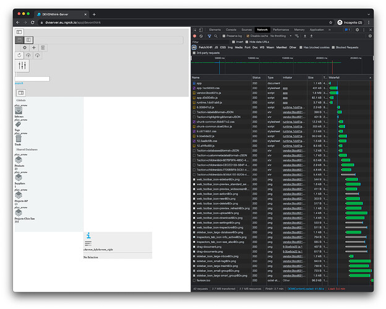Click the plus icon to add item
This screenshot has height=309, width=386.
[33, 48]
